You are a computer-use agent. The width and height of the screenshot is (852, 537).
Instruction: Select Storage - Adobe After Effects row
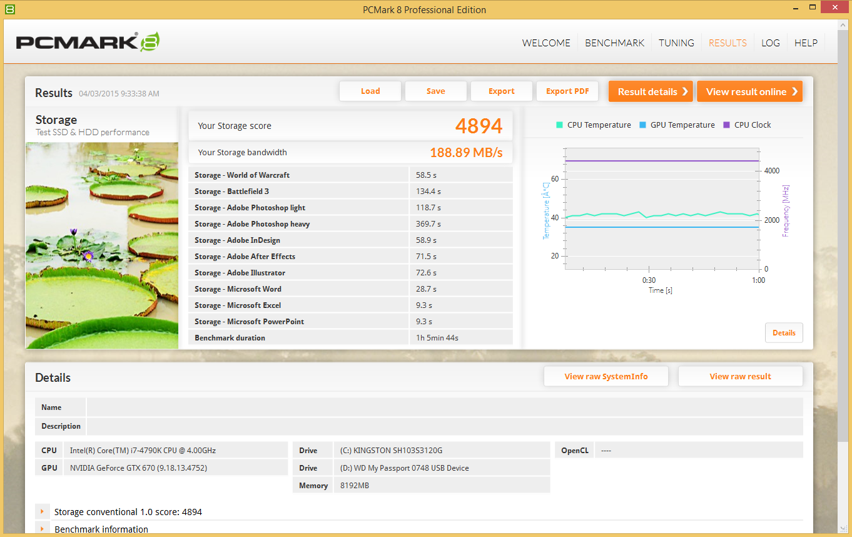pos(350,257)
